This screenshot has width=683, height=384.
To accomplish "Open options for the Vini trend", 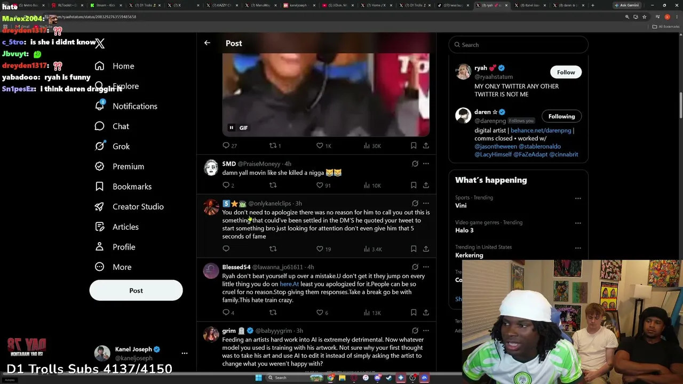I will [x=578, y=198].
